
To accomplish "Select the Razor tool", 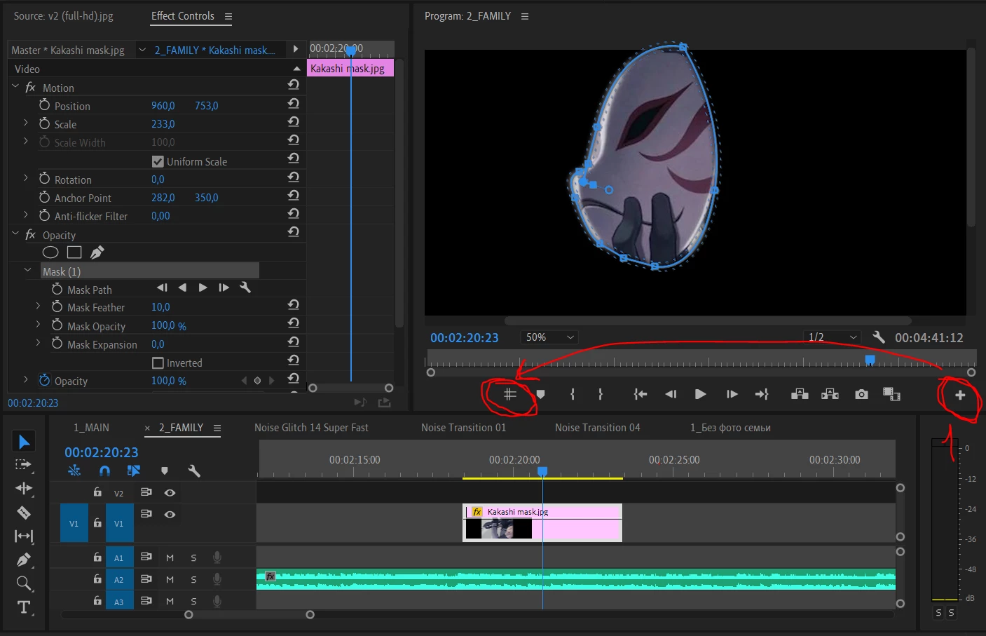I will coord(23,513).
